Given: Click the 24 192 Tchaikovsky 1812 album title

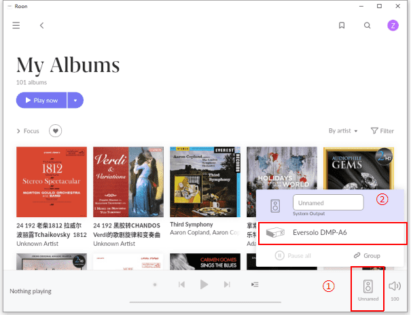Looking at the screenshot, I should (52, 230).
